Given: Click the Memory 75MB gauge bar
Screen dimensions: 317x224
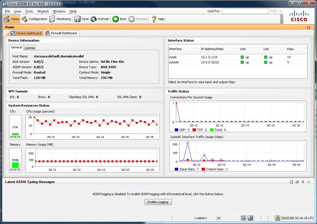Looking at the screenshot, I should click(15, 165).
